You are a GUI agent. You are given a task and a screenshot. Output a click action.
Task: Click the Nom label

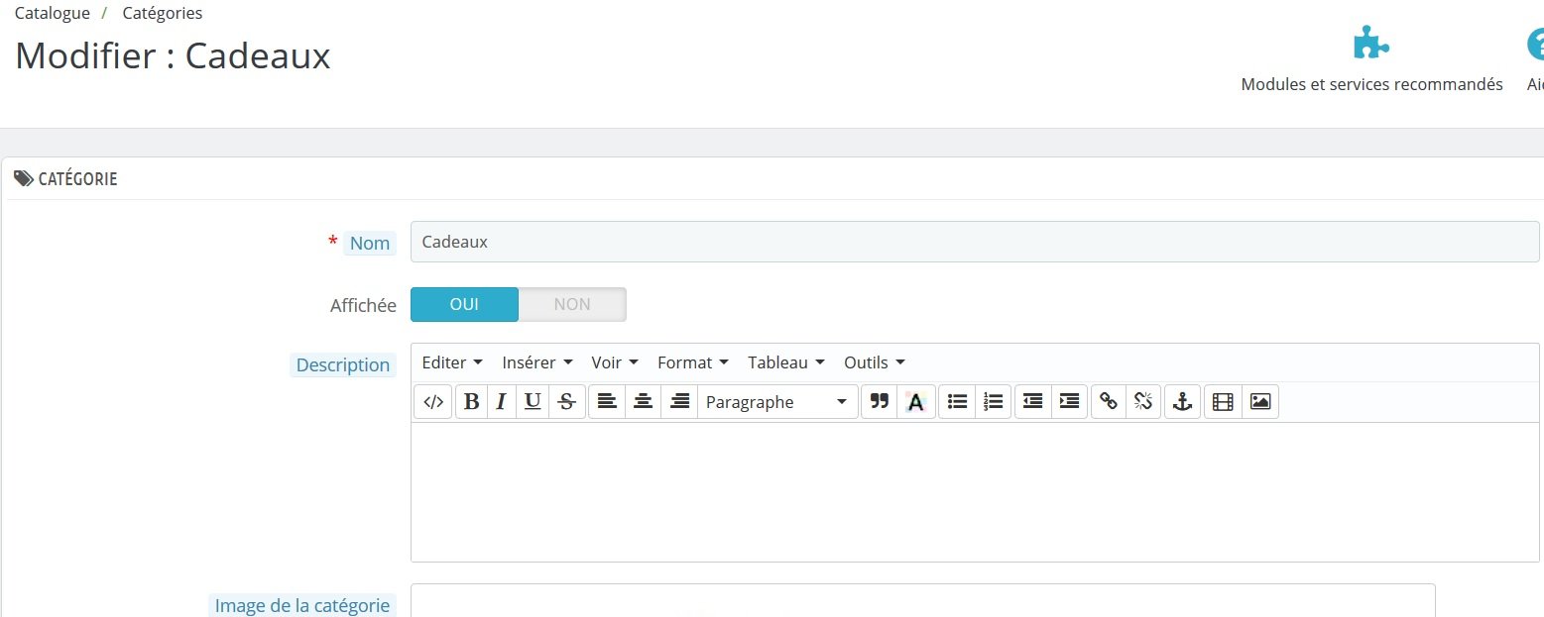[370, 243]
